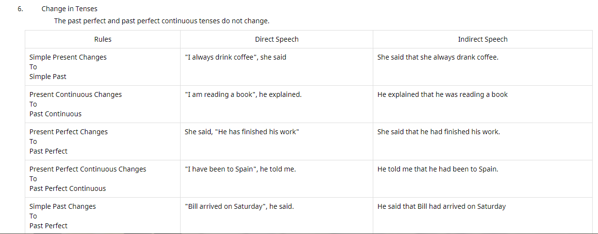This screenshot has width=598, height=234.
Task: Click 'He said that Bill had arrived on Saturday'
Action: 441,206
